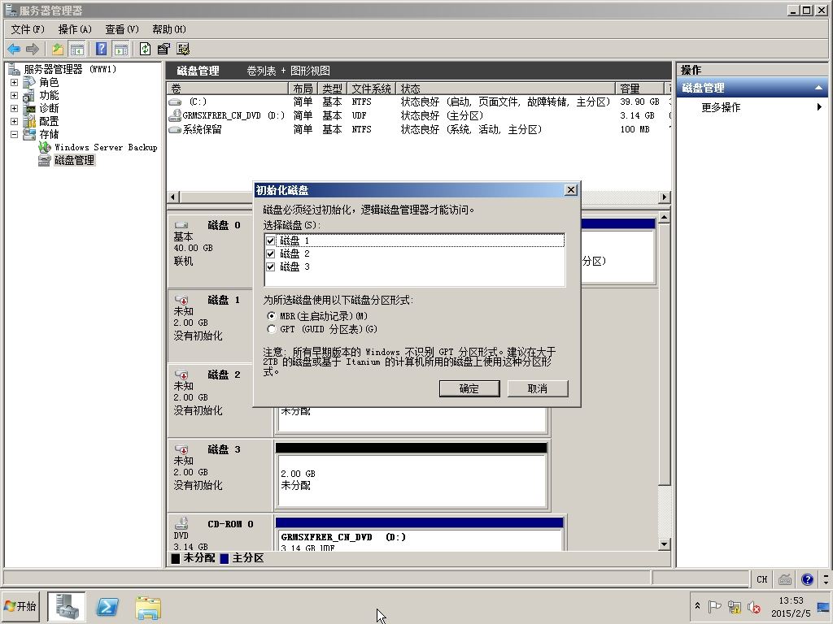The height and width of the screenshot is (624, 833).
Task: Click the muted volume tray icon
Action: pyautogui.click(x=753, y=606)
